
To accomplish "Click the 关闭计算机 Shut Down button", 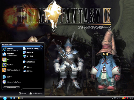I will (x=36, y=94).
